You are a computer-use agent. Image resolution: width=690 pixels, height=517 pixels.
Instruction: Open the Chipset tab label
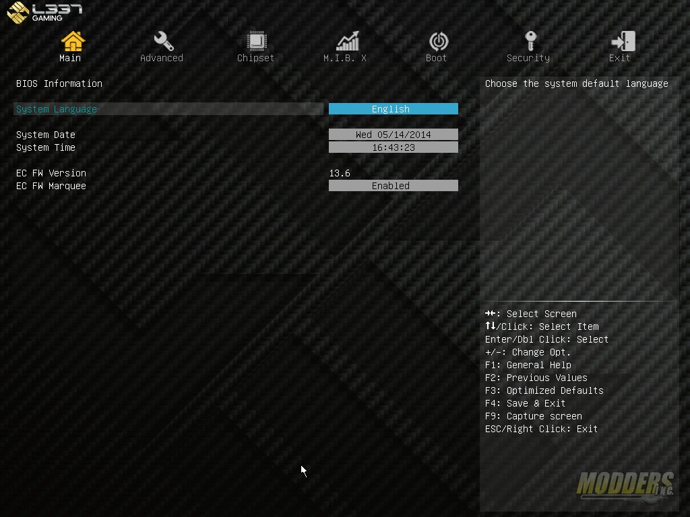(x=255, y=58)
